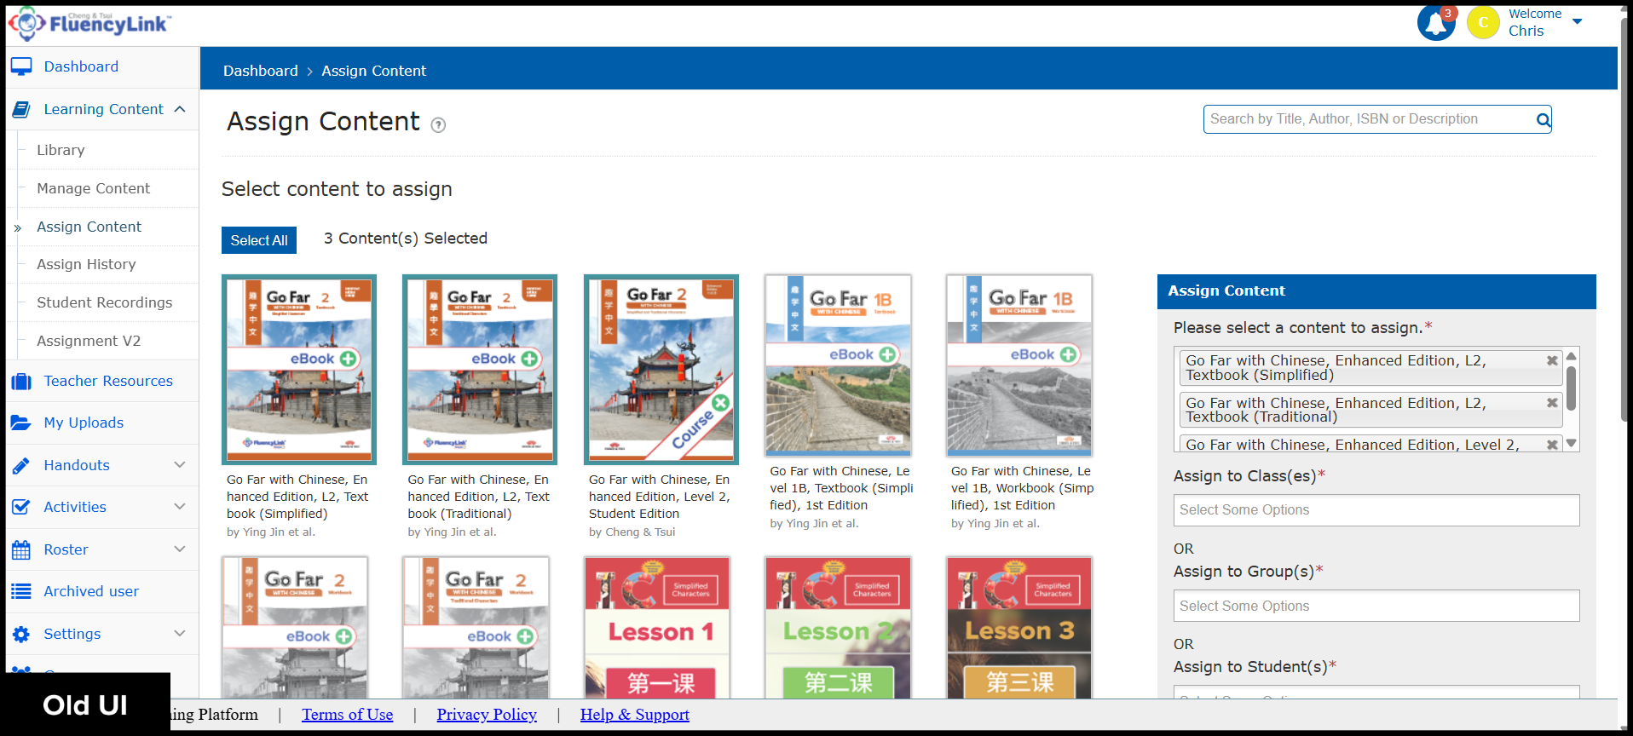Image resolution: width=1633 pixels, height=736 pixels.
Task: Open the Privacy Policy link
Action: [x=487, y=715]
